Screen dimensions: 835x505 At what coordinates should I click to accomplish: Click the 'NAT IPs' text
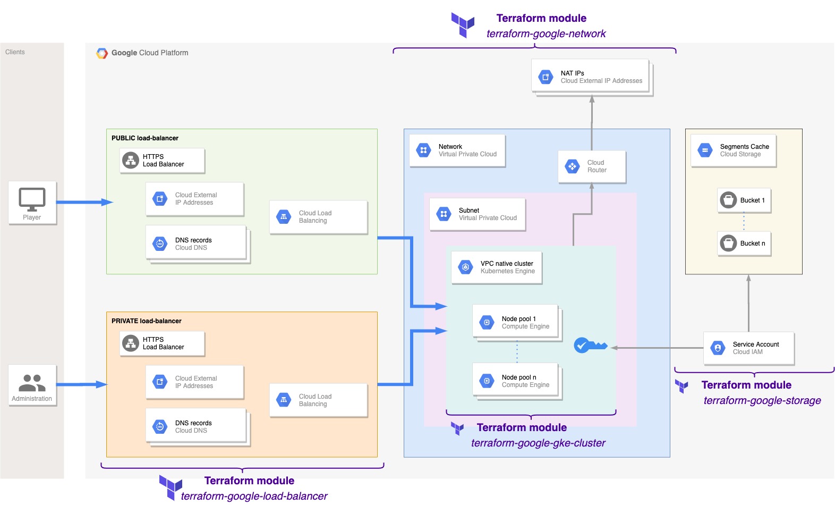[573, 73]
